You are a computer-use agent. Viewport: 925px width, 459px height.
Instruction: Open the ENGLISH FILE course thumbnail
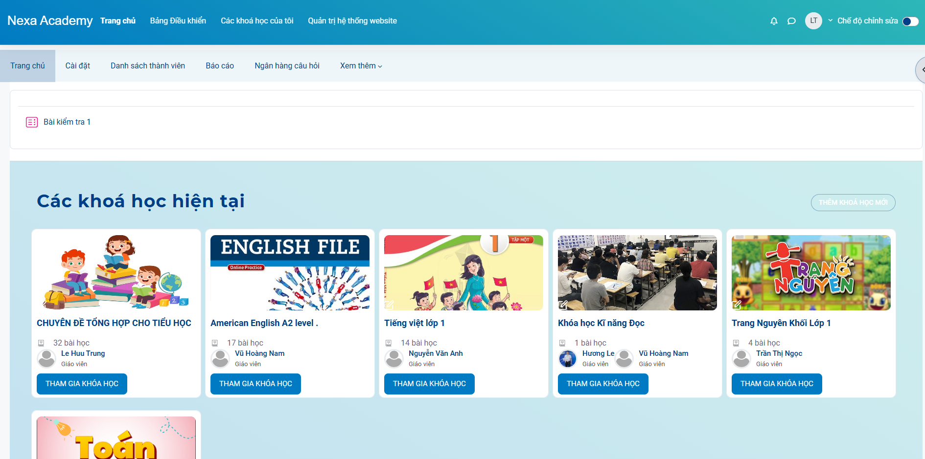coord(290,273)
